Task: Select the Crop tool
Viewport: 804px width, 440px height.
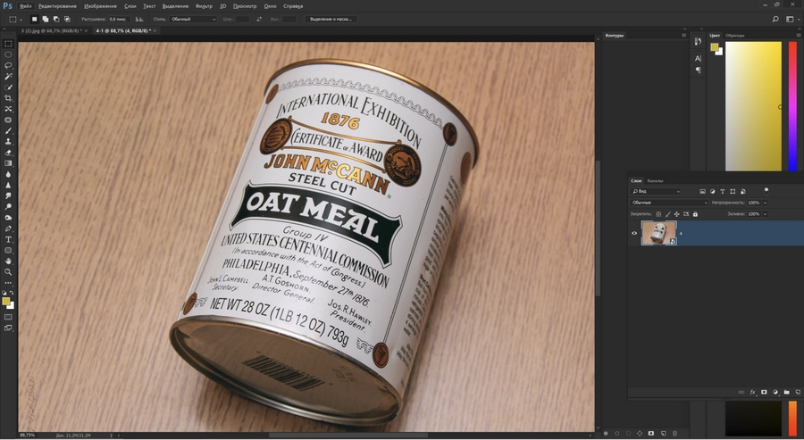Action: tap(8, 98)
